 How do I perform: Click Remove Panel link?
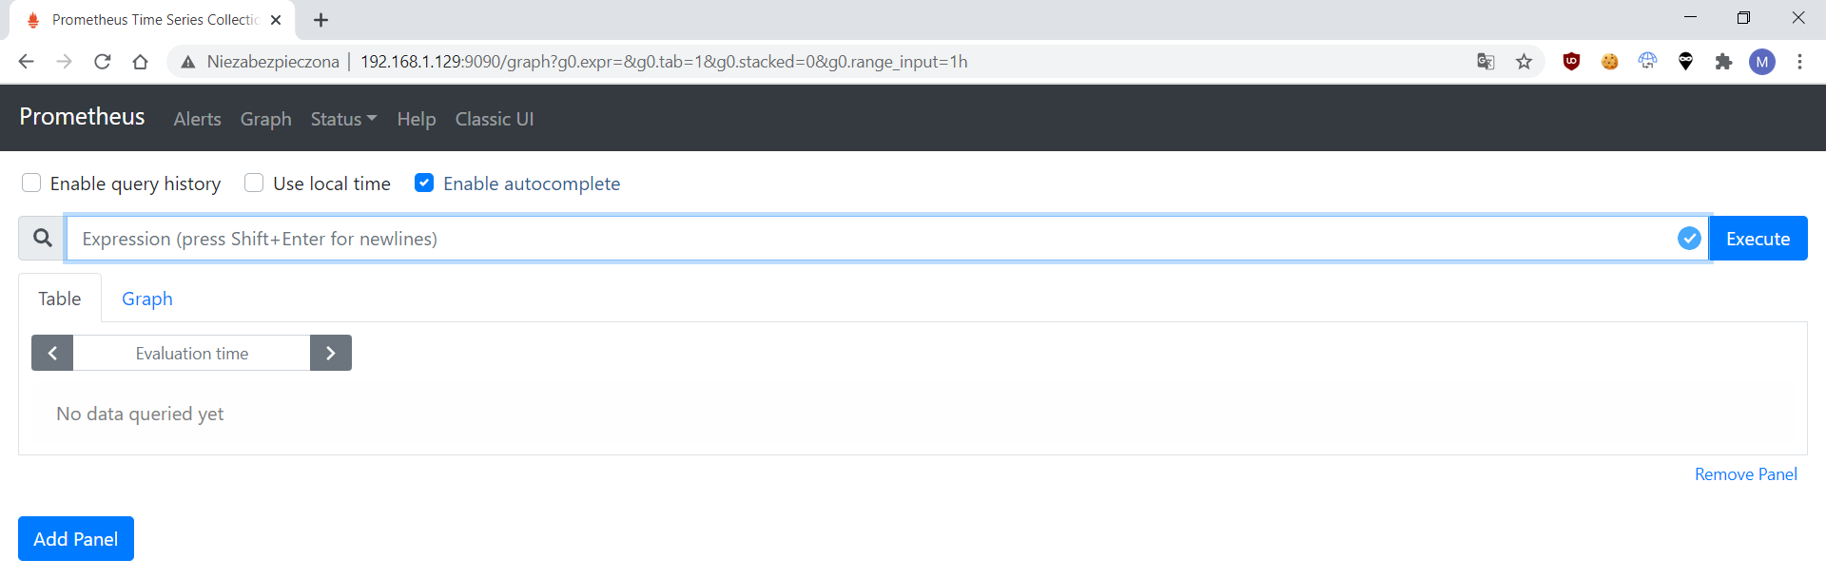pyautogui.click(x=1746, y=474)
